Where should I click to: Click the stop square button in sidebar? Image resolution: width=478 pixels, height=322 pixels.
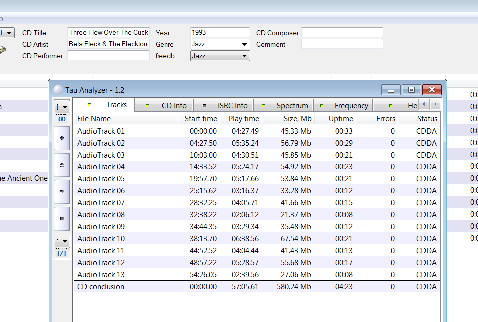[x=62, y=218]
